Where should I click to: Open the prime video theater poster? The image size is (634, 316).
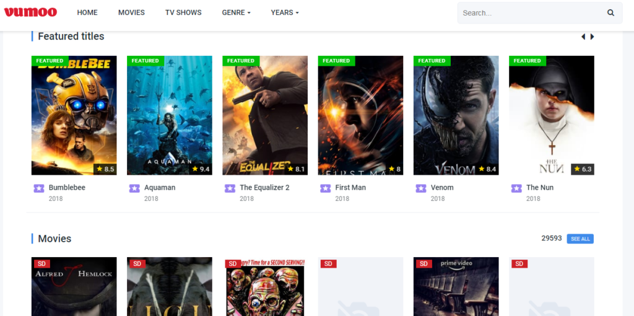456,286
